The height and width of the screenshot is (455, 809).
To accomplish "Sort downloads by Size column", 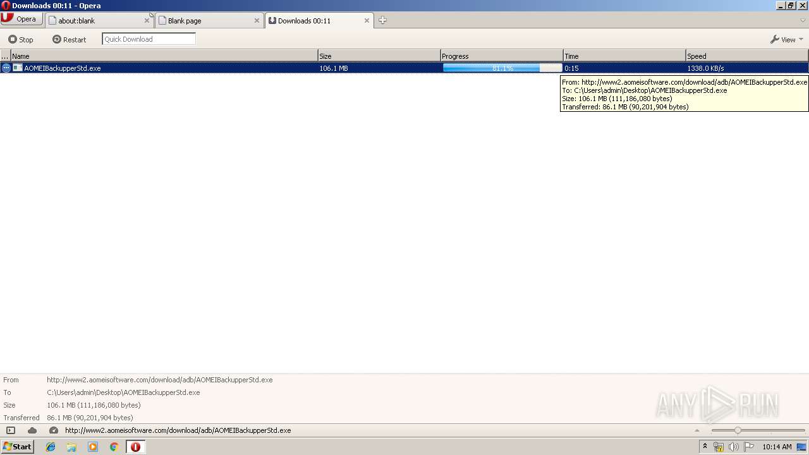I will click(x=379, y=56).
